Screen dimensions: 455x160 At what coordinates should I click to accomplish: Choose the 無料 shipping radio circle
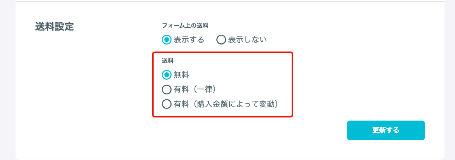pyautogui.click(x=166, y=75)
